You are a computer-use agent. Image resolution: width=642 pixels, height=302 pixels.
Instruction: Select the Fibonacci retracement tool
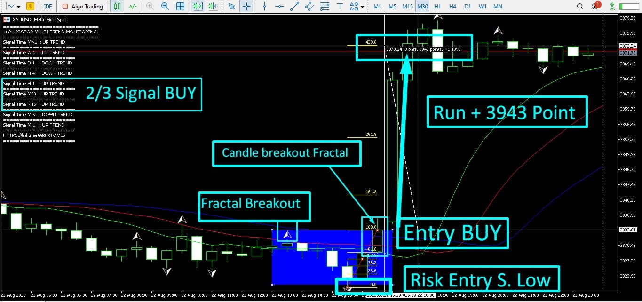tap(325, 7)
